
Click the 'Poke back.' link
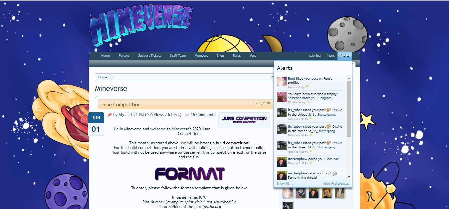click(x=334, y=159)
